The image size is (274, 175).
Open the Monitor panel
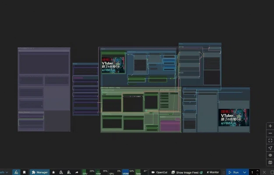coord(213,172)
